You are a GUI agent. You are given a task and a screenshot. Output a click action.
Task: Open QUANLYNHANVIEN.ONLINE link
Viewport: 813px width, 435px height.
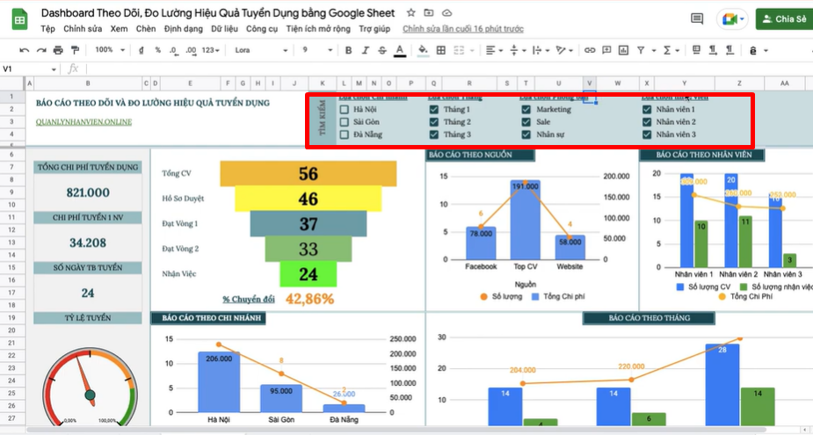[x=83, y=122]
